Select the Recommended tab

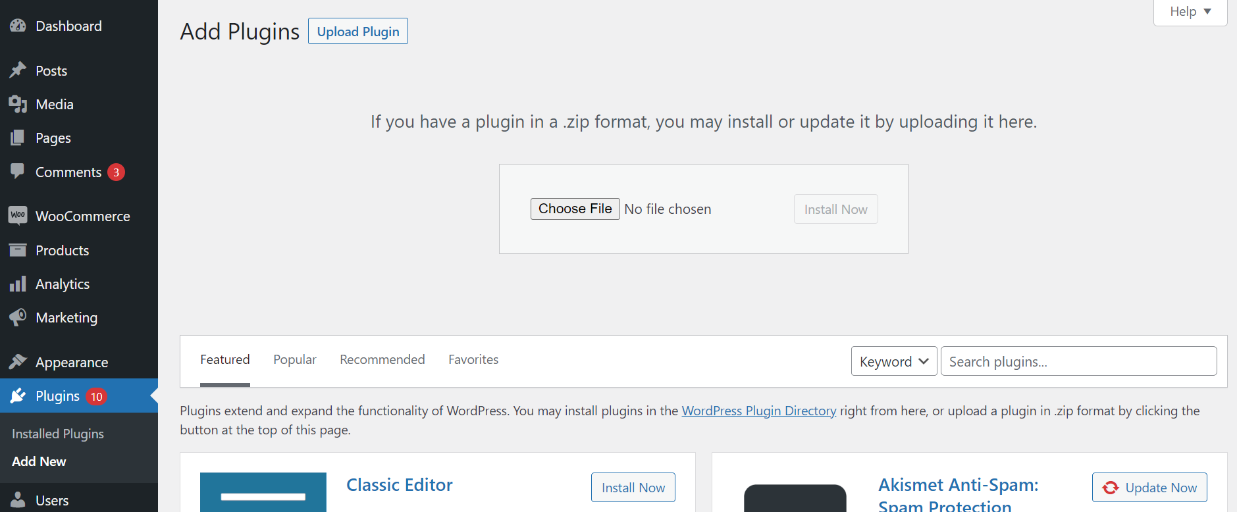[382, 359]
